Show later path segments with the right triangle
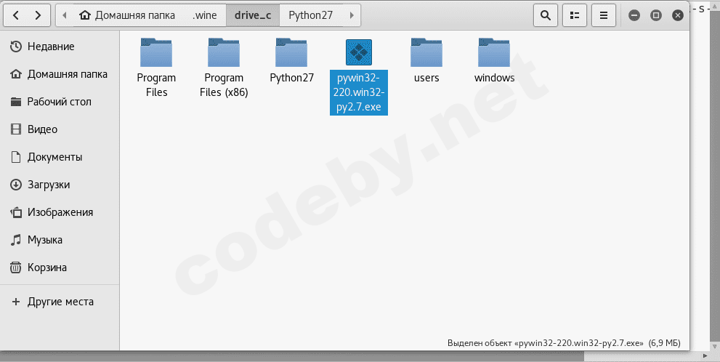 coord(352,15)
